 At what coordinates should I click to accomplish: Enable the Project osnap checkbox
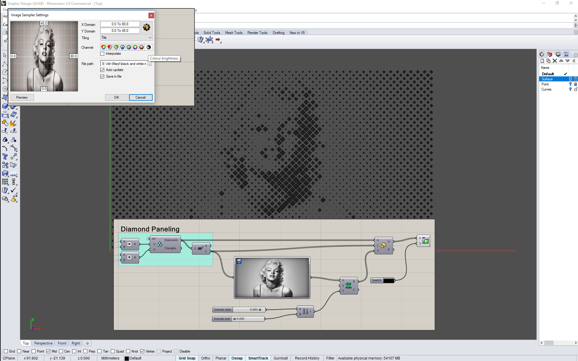click(x=159, y=351)
